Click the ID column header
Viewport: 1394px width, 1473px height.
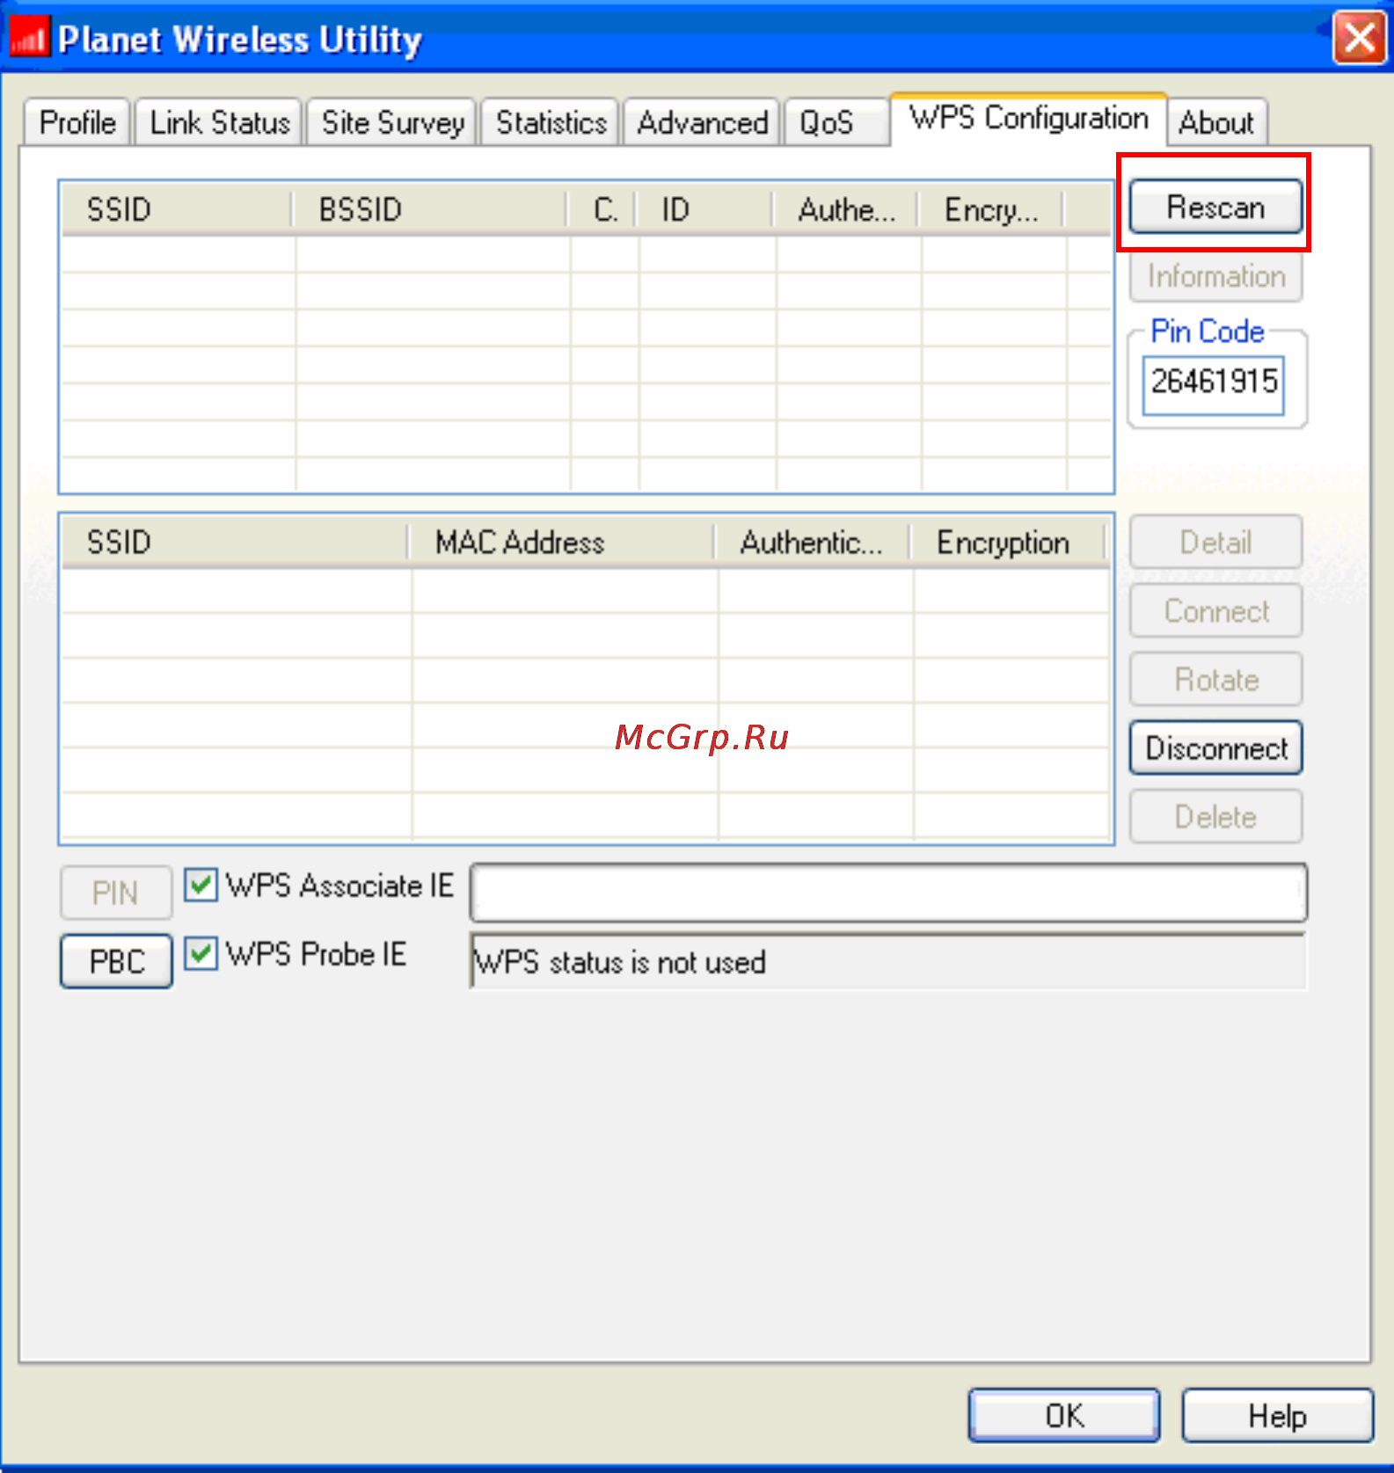tap(704, 210)
